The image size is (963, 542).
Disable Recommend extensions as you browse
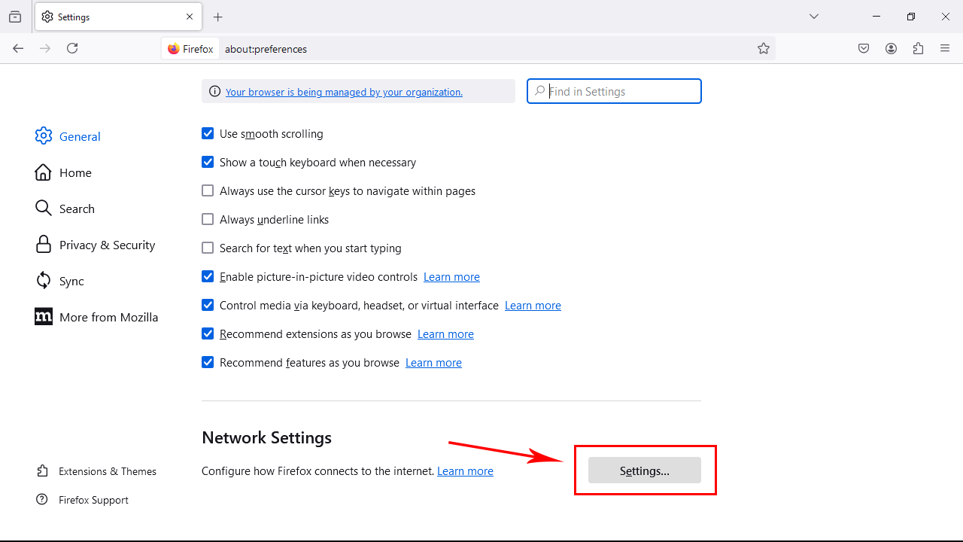tap(208, 333)
